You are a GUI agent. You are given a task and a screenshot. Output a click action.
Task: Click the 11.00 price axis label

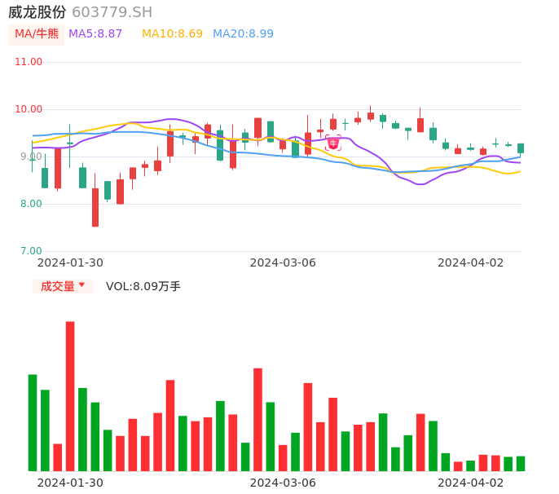point(29,62)
